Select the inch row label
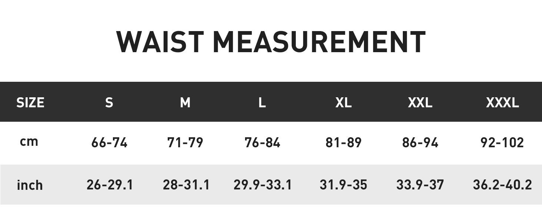Viewport: 542px width, 222px height. pyautogui.click(x=30, y=185)
